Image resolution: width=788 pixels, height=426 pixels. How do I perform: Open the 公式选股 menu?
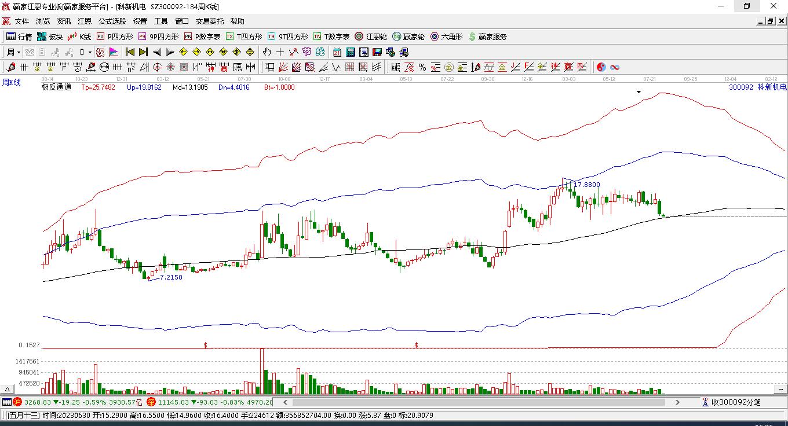coord(112,21)
